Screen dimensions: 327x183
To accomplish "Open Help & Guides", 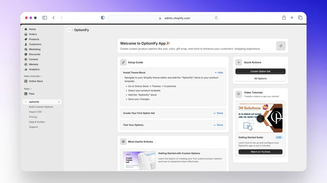I will point(37,122).
